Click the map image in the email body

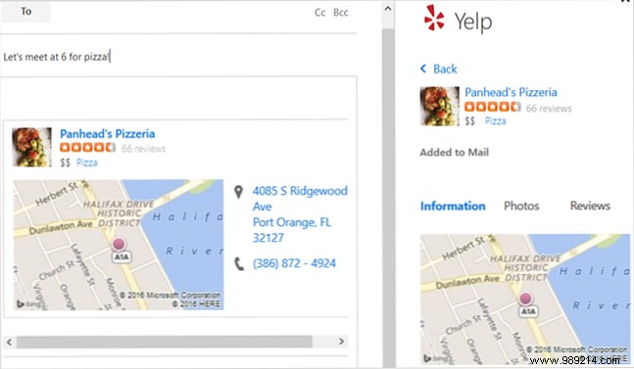(x=118, y=245)
